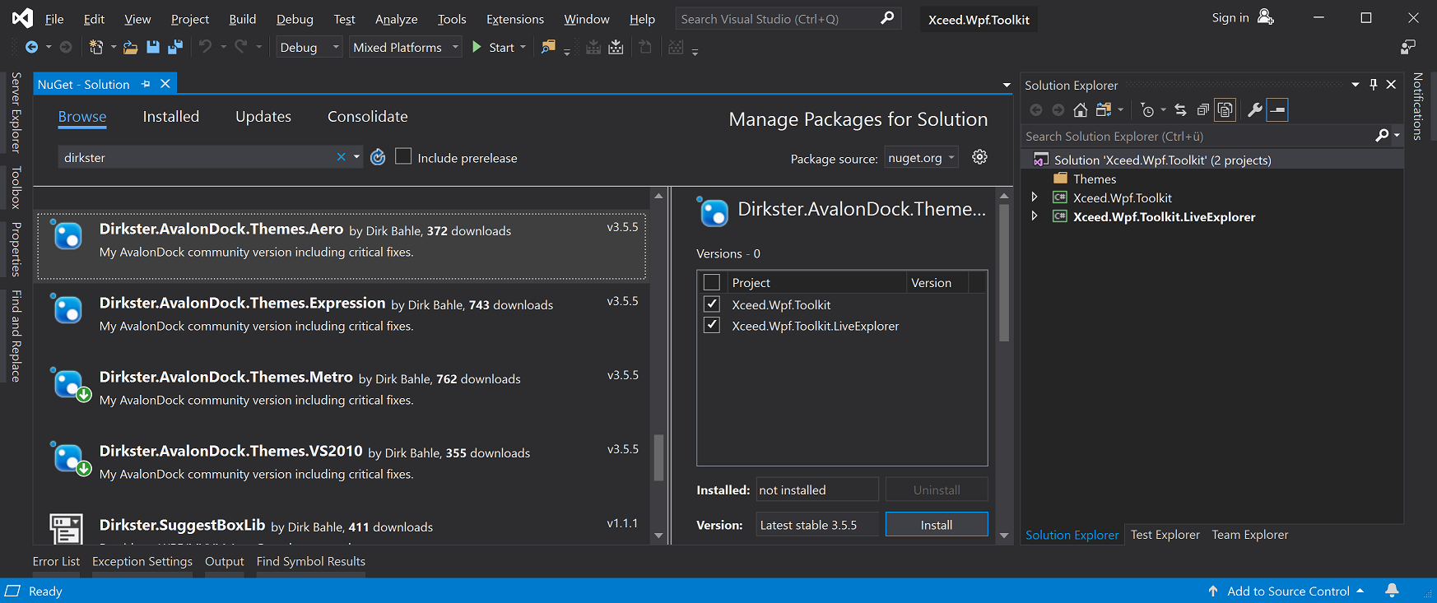Image resolution: width=1437 pixels, height=603 pixels.
Task: Click the Sign in link
Action: [x=1230, y=18]
